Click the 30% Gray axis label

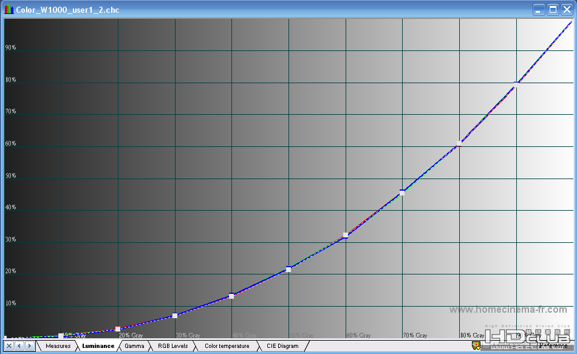[x=188, y=335]
